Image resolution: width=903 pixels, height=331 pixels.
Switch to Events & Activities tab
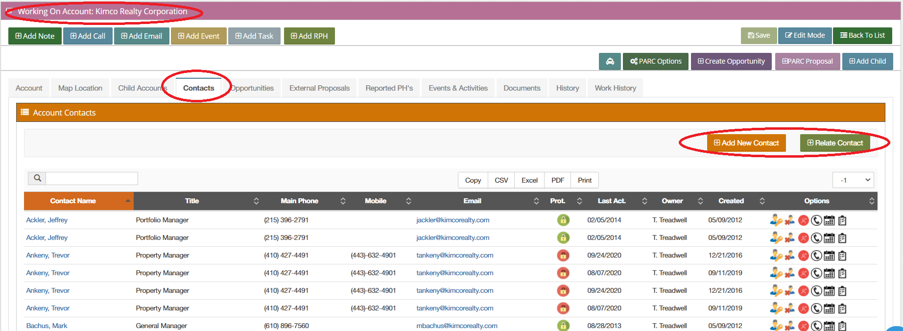coord(458,88)
